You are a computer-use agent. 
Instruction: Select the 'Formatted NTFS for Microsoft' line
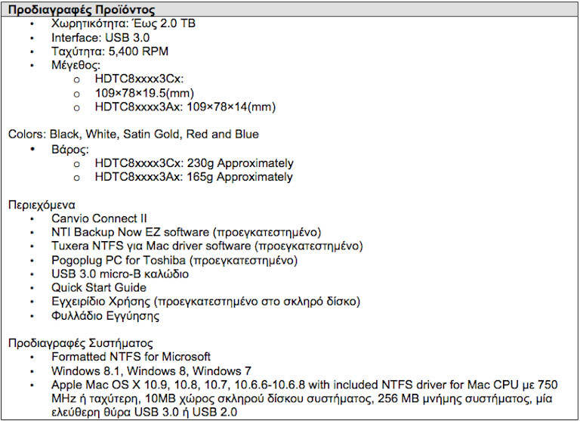point(131,357)
